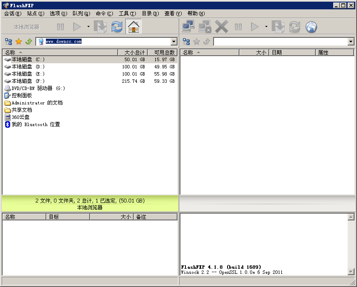Open the globe Quick Connect icon
Image resolution: width=357 pixels, height=287 pixels.
click(311, 27)
